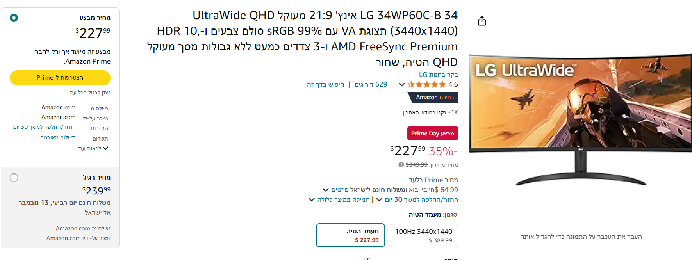The image size is (692, 260).
Task: Click the yellow הצטרפות ל-Prime button
Action: 59,78
